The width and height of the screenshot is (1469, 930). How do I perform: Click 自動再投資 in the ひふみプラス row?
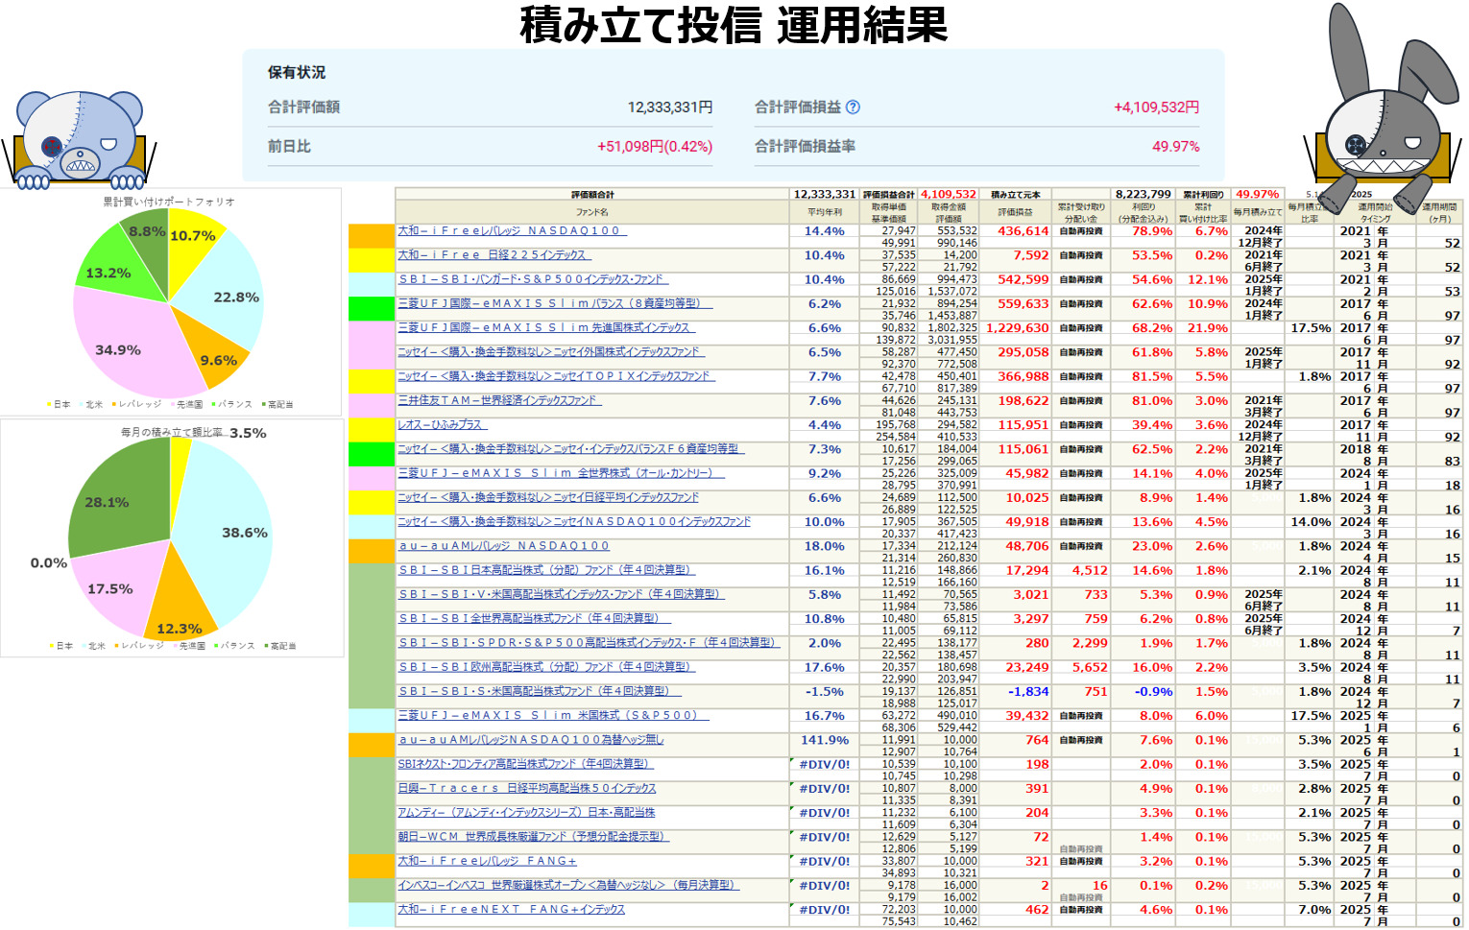[1081, 424]
